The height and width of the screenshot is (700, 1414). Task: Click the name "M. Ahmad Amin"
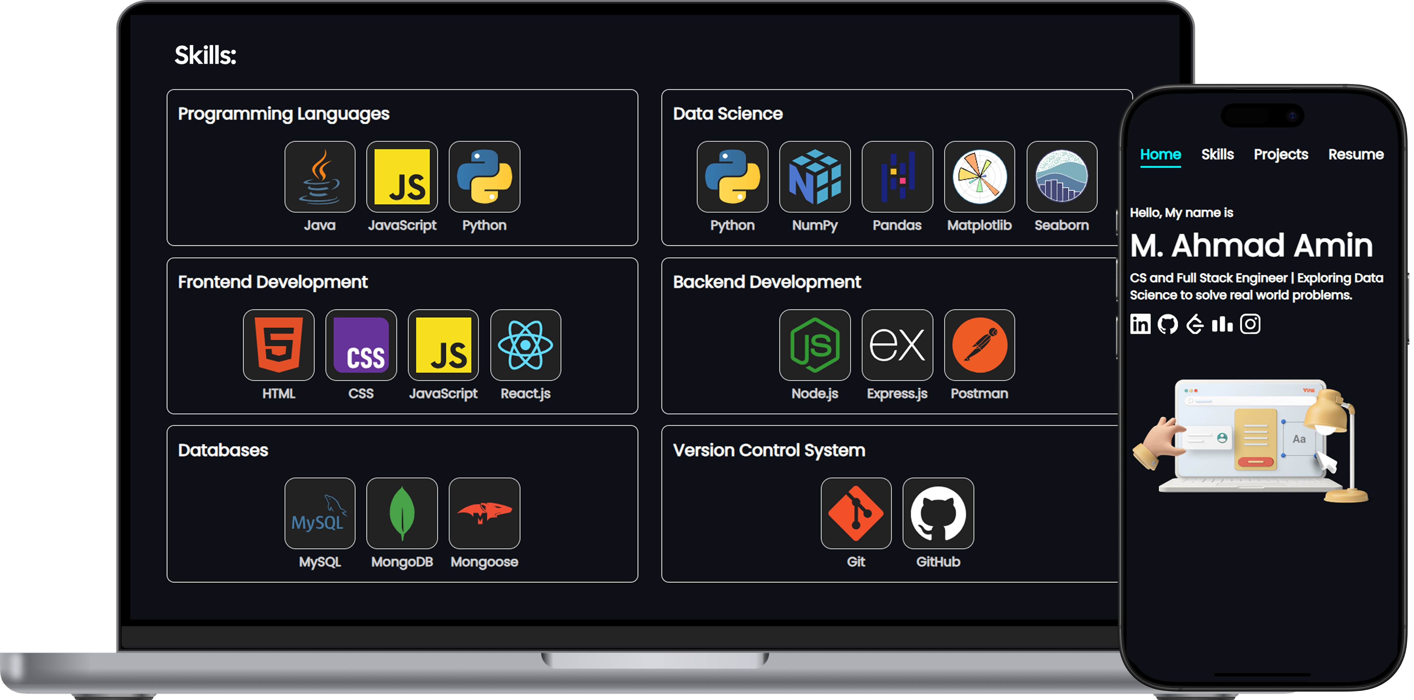click(x=1251, y=245)
